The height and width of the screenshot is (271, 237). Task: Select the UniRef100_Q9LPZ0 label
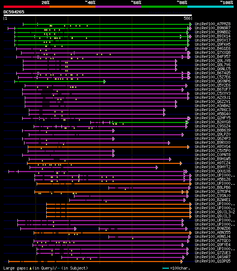click(213, 134)
